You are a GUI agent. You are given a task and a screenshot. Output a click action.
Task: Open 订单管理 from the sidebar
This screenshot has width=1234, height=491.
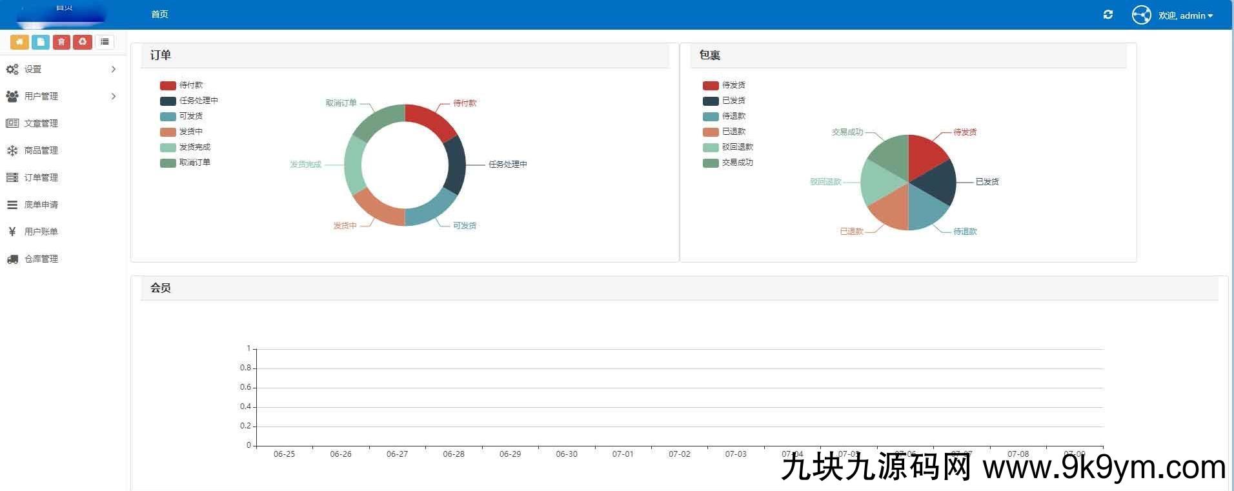[x=41, y=177]
